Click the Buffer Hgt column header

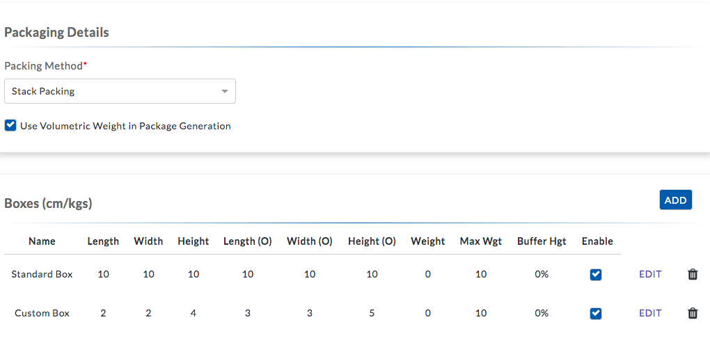pos(542,241)
